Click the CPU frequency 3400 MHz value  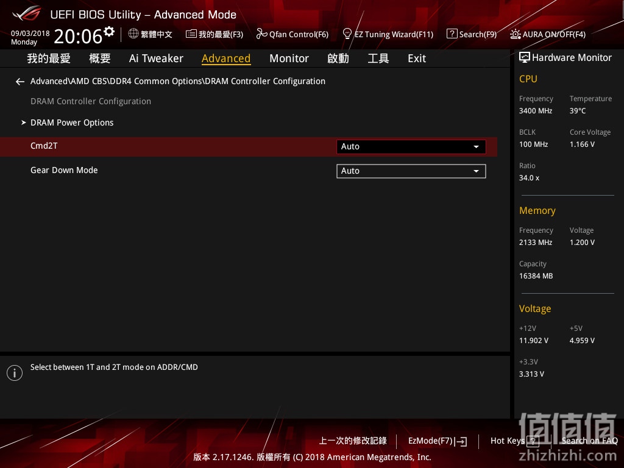coord(536,111)
